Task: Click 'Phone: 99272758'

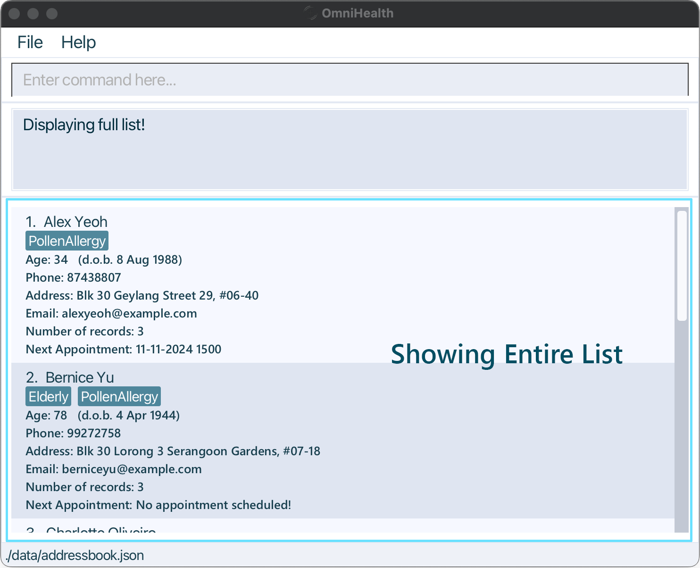Action: 73,433
